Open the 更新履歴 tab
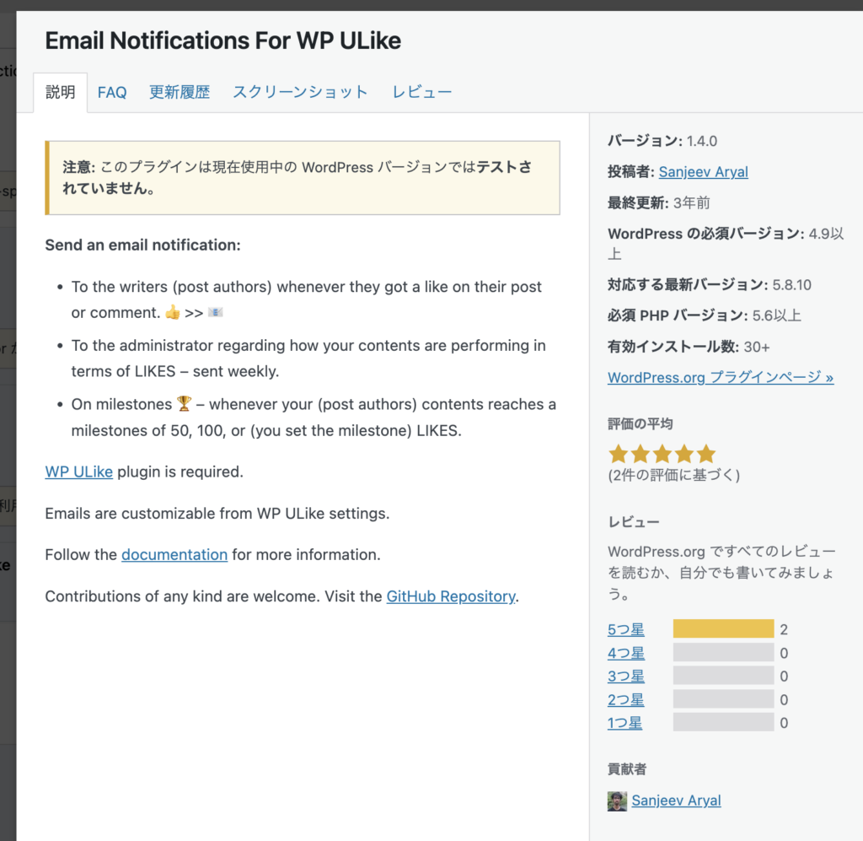Image resolution: width=863 pixels, height=841 pixels. click(180, 93)
